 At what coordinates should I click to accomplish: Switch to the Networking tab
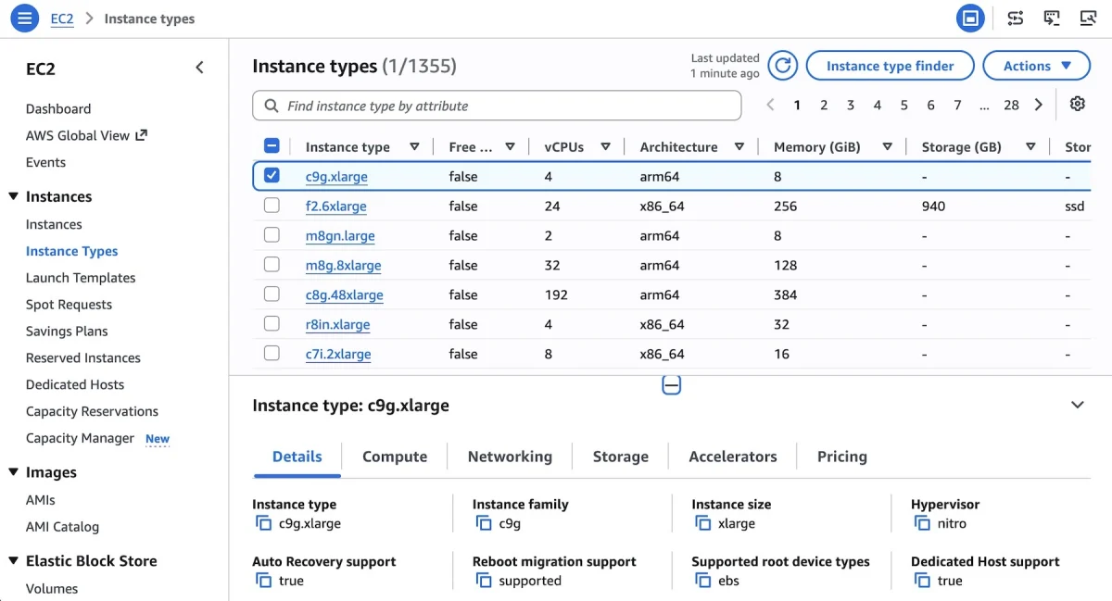point(510,457)
